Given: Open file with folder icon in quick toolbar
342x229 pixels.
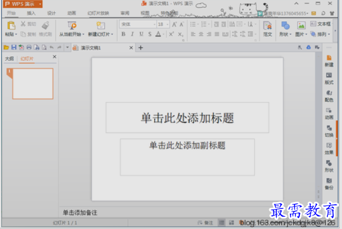Looking at the screenshot, I should click(6, 47).
